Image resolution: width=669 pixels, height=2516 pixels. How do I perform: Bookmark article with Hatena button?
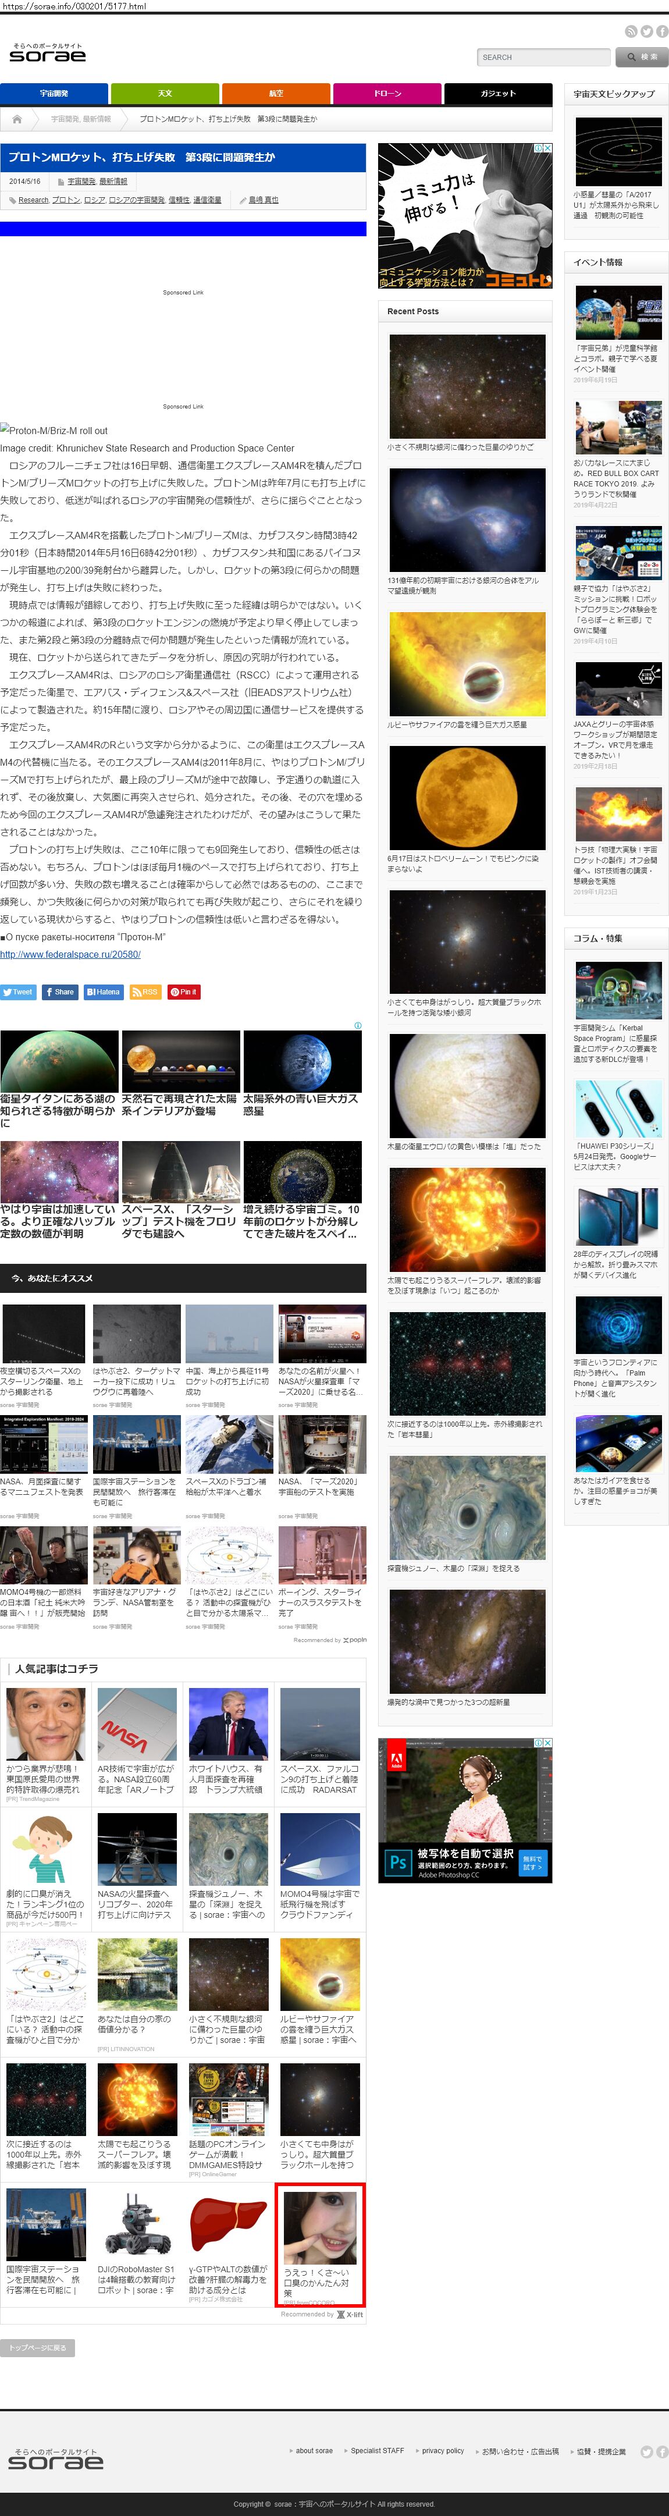pyautogui.click(x=104, y=992)
